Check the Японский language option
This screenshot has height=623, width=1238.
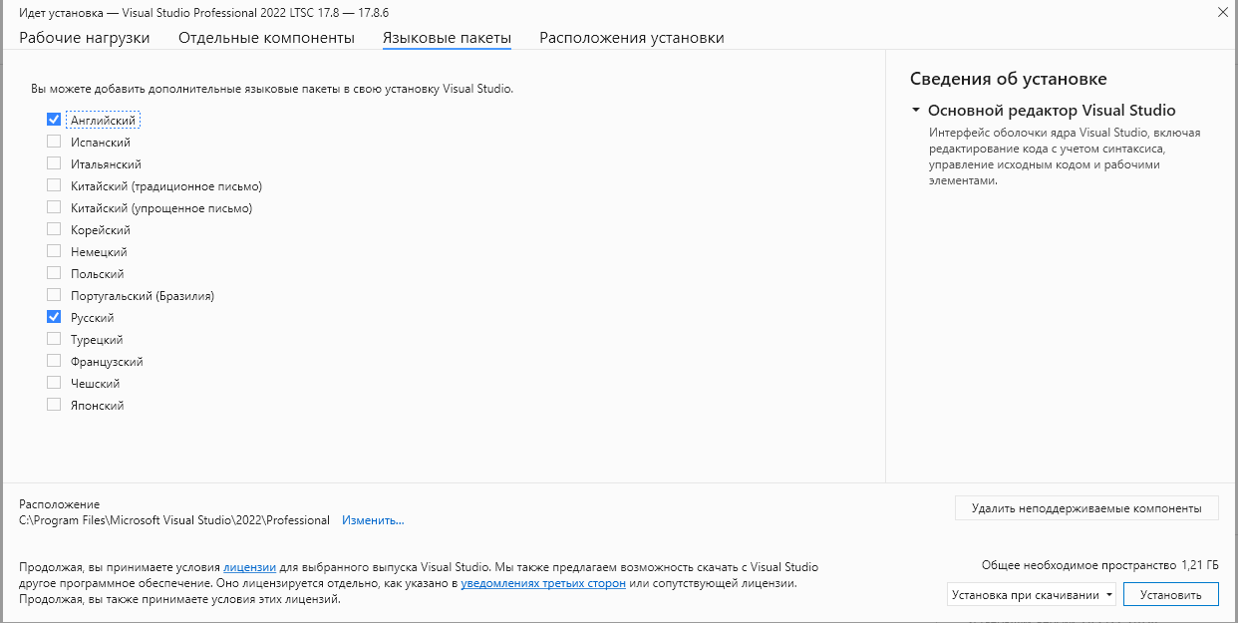click(54, 405)
